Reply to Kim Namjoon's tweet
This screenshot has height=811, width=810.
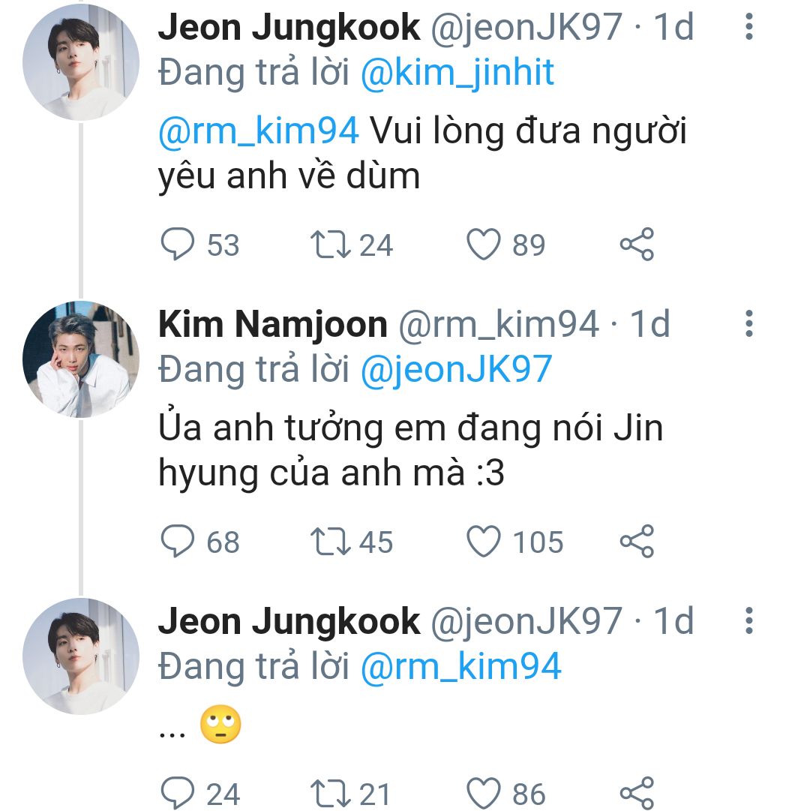178,542
